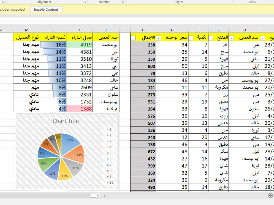Select customer type cell مهم for سامي
The width and height of the screenshot is (274, 205).
(x=27, y=87)
